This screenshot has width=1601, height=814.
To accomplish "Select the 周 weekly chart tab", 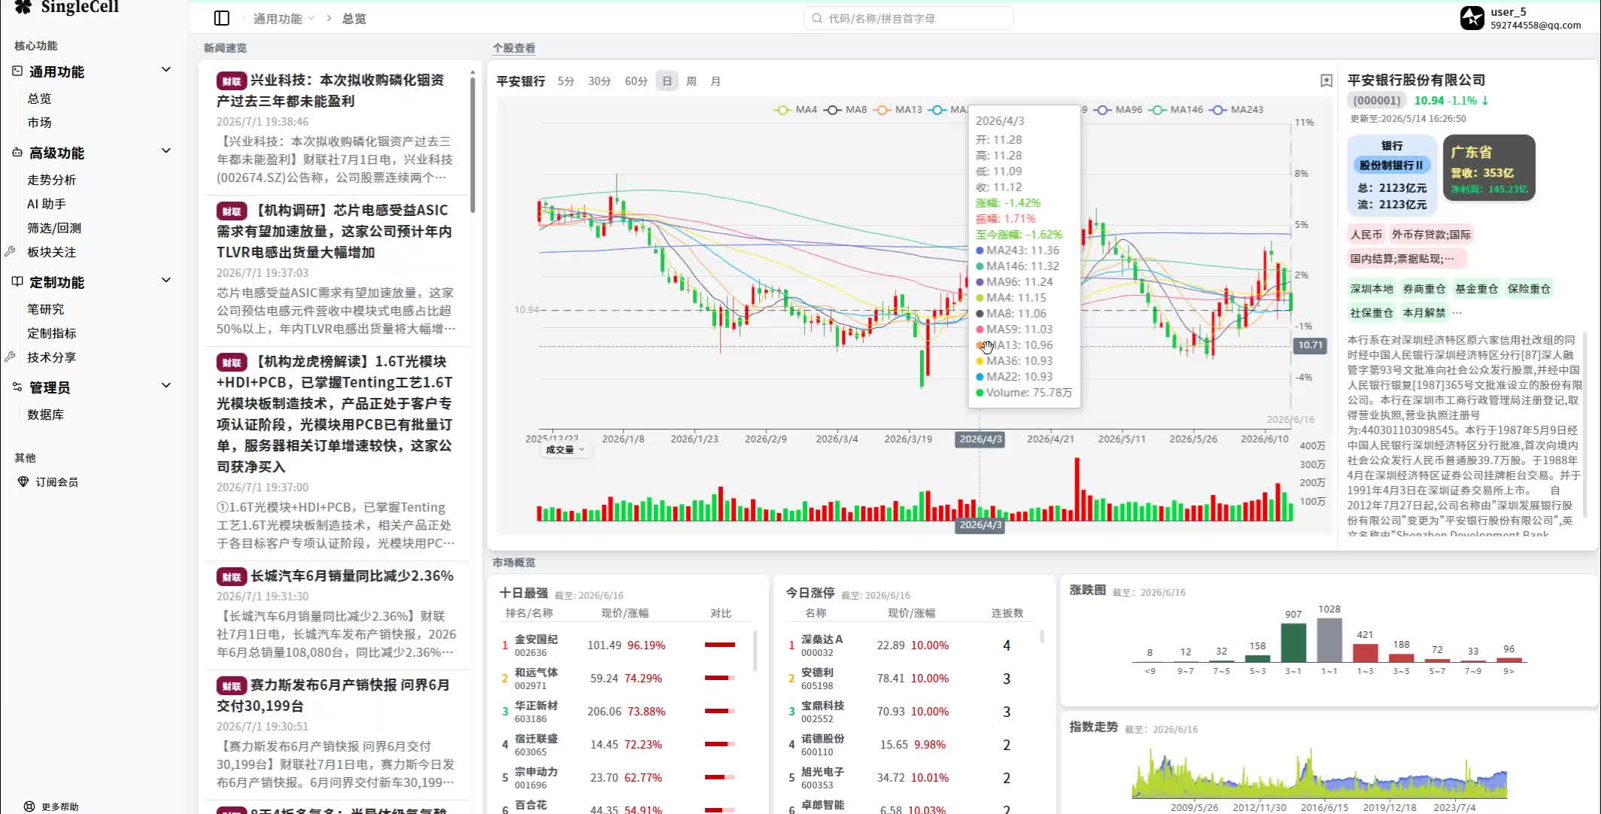I will pos(691,80).
